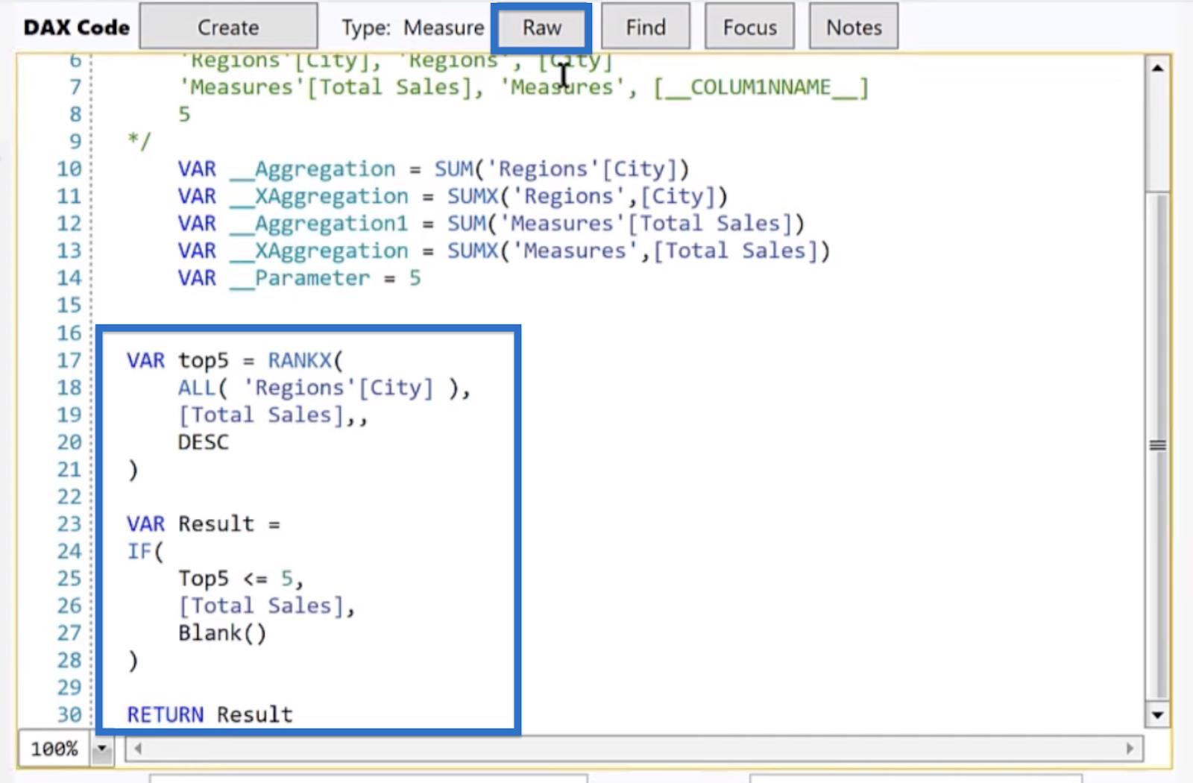Click the [__COLUM1NNAME__] text on line 7

[761, 88]
